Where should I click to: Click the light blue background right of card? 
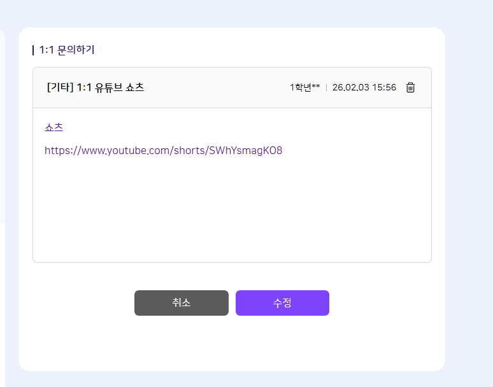click(469, 191)
